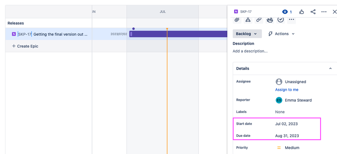Screen dimensions: 337x154
Task: Collapse the Details section chevron
Action: (330, 68)
